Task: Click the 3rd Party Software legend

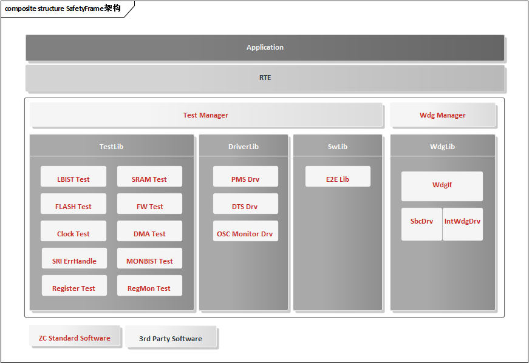Action: (x=171, y=338)
